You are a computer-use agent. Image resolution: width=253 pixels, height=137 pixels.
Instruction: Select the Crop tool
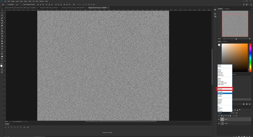(x=2, y=21)
